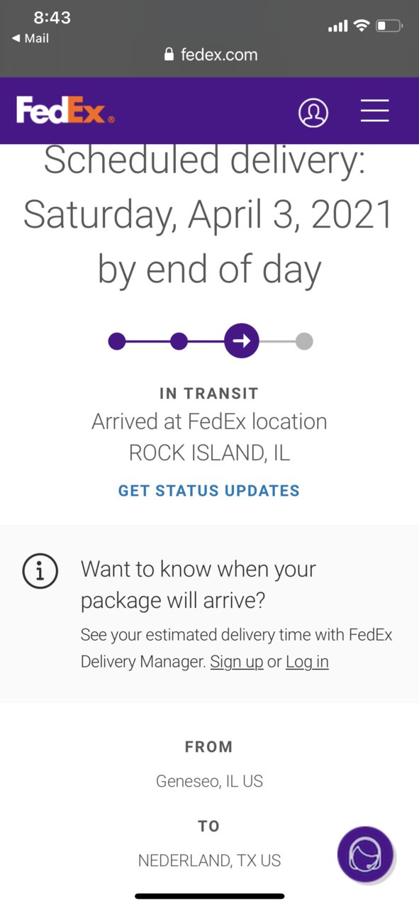This screenshot has width=419, height=908.
Task: Tap the info circle icon
Action: 40,570
